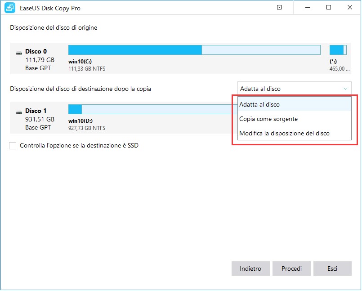362x291 pixels.
Task: Click the 'Disco 0' label
Action: [36, 51]
